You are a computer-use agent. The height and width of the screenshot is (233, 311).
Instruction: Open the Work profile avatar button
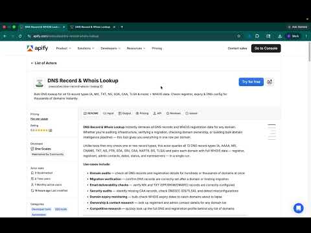point(293,36)
